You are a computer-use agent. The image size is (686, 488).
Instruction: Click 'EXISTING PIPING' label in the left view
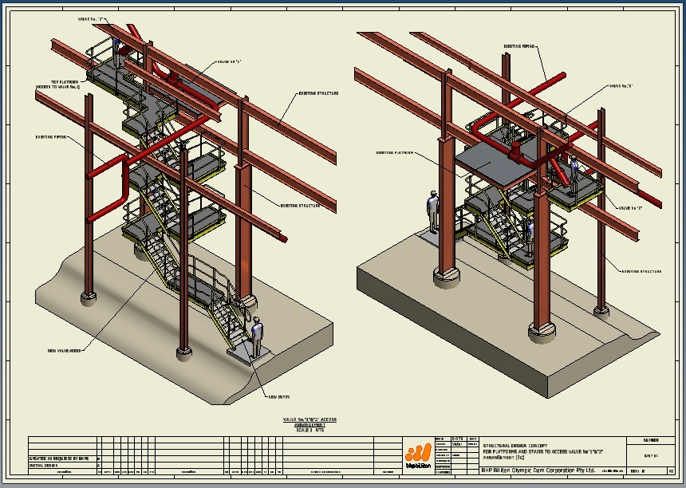coord(49,136)
